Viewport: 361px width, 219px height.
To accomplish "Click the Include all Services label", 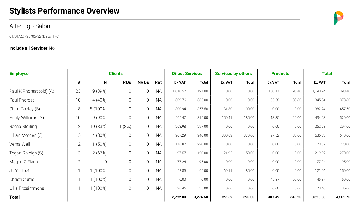I will 28,48.
